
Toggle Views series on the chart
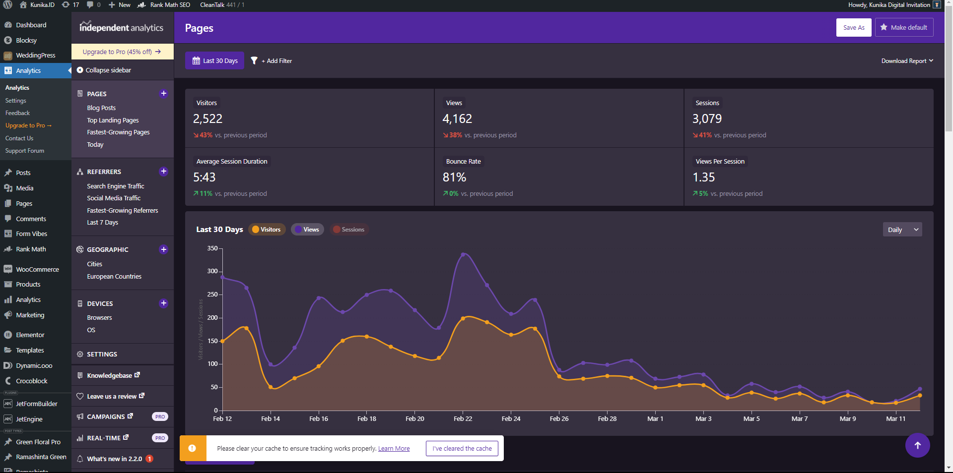[x=307, y=230]
